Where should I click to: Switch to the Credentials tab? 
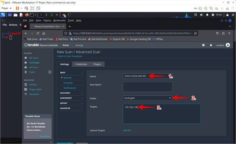tap(81, 64)
